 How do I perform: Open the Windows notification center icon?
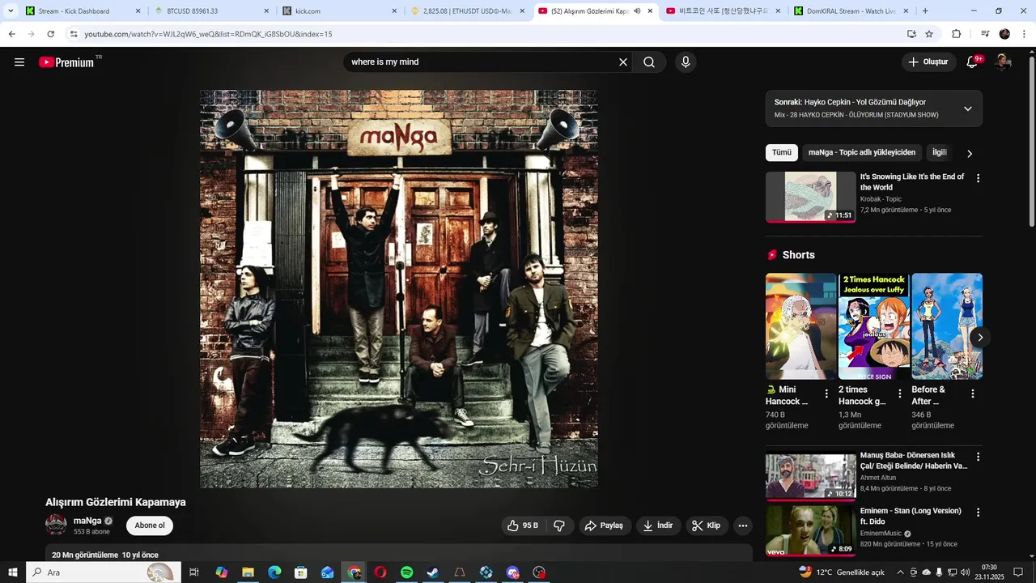click(x=1018, y=572)
